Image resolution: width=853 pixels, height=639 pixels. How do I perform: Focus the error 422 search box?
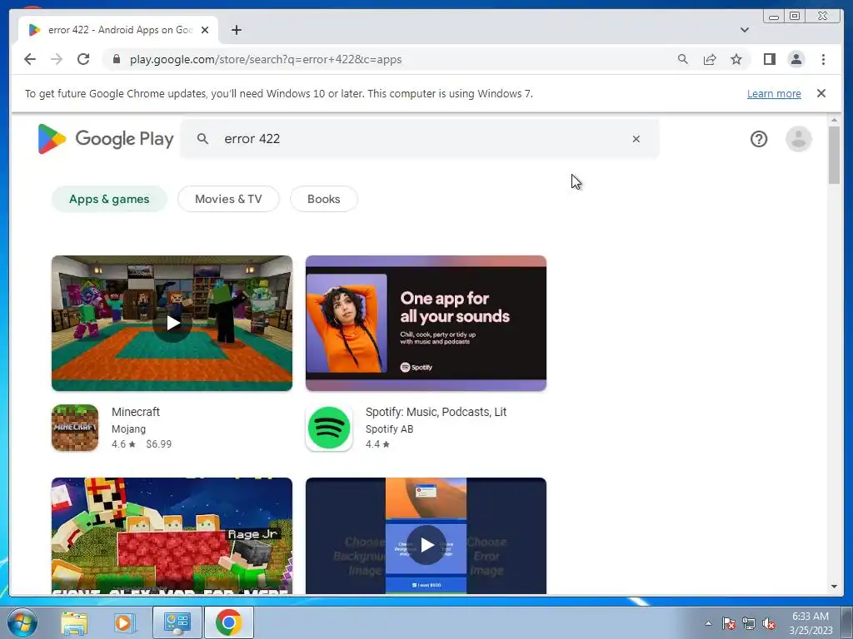[419, 139]
